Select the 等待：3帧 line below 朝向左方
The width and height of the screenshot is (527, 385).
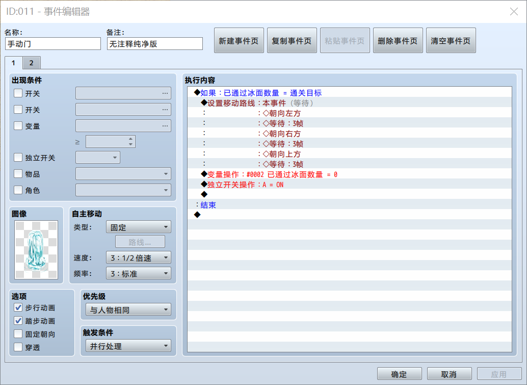[350, 123]
